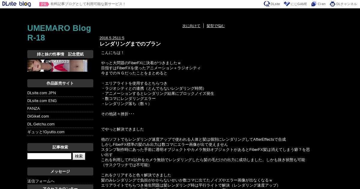The height and width of the screenshot is (189, 360).
Task: Open previous post 次に向けて
Action: [x=191, y=26]
